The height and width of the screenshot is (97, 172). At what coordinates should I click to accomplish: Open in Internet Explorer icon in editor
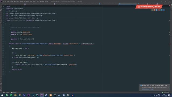click(161, 10)
